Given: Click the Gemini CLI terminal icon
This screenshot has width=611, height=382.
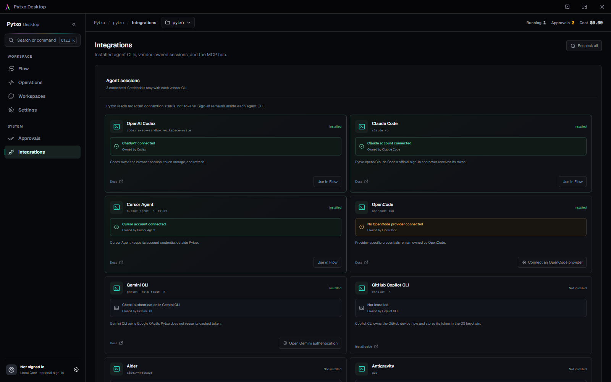Looking at the screenshot, I should click(x=116, y=288).
